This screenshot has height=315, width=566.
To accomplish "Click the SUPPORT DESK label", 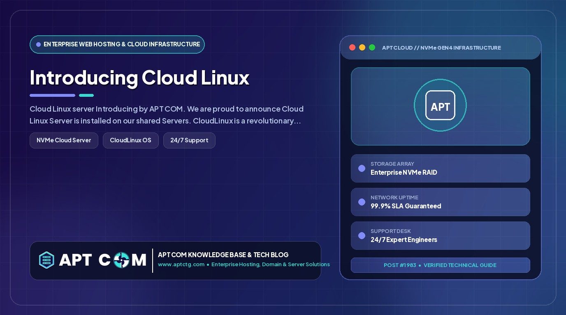I will [391, 231].
